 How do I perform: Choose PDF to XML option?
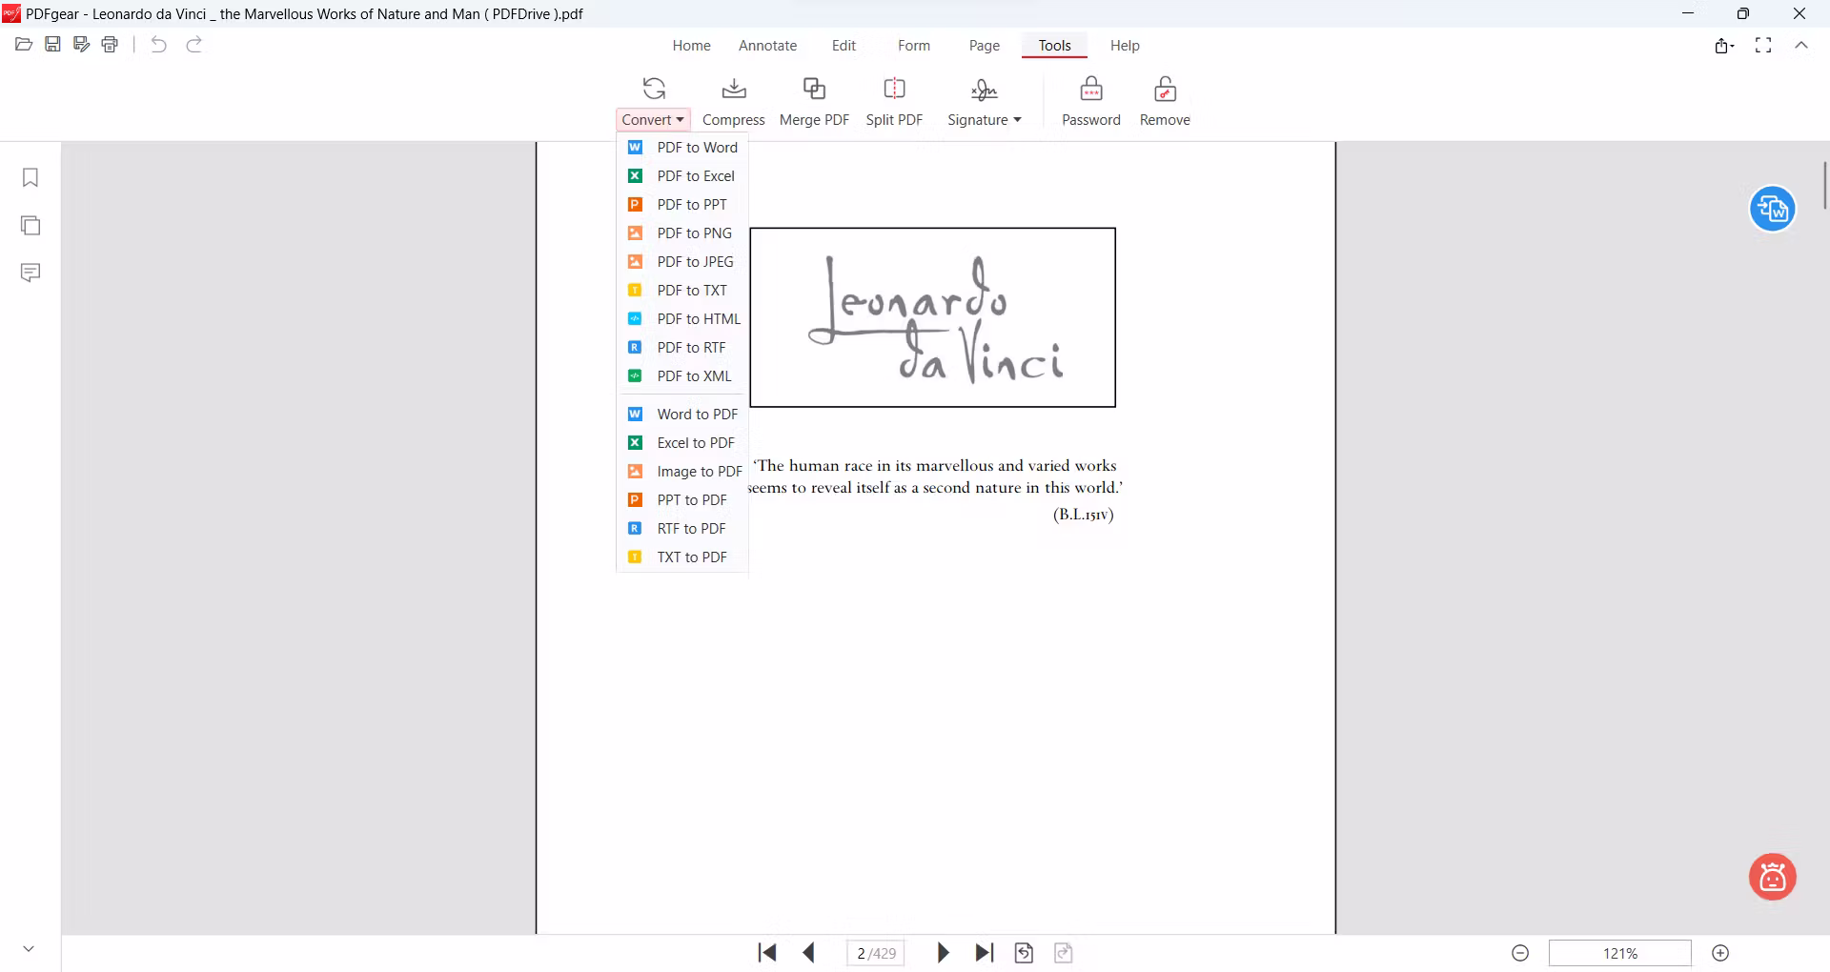(x=682, y=376)
